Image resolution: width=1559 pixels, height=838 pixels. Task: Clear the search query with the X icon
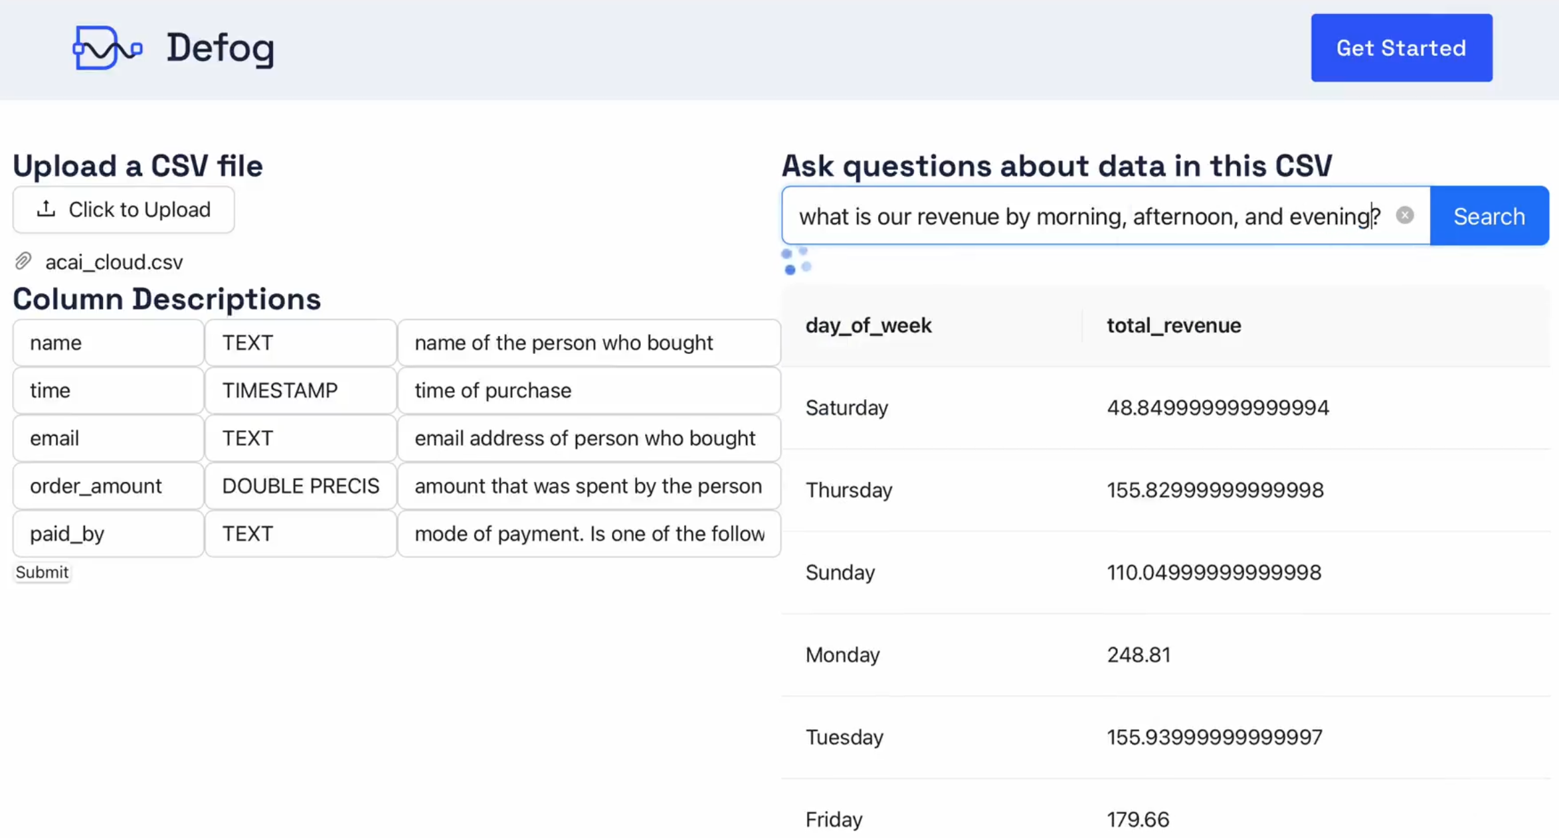pos(1404,215)
